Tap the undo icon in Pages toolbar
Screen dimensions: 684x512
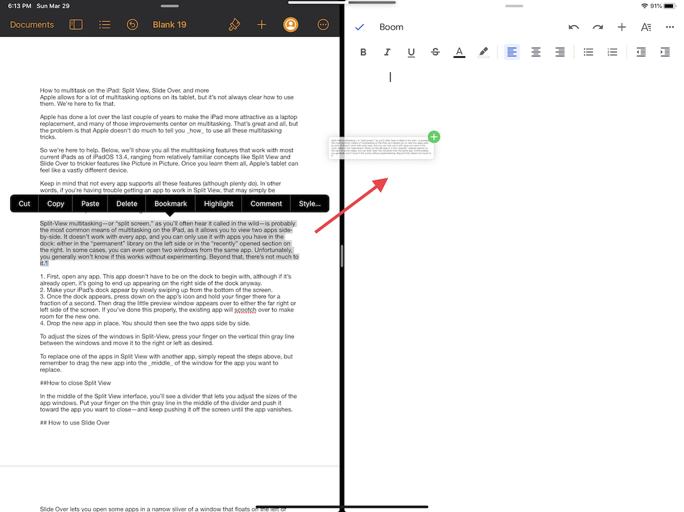(132, 24)
